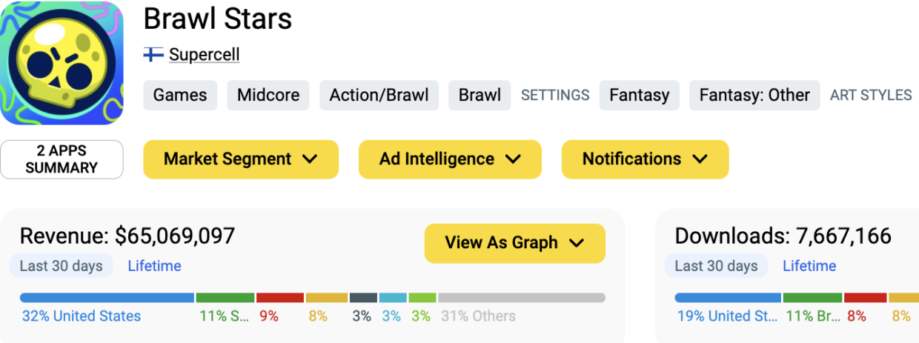Click gray Others revenue bar segment
Image resolution: width=919 pixels, height=343 pixels.
pos(521,298)
